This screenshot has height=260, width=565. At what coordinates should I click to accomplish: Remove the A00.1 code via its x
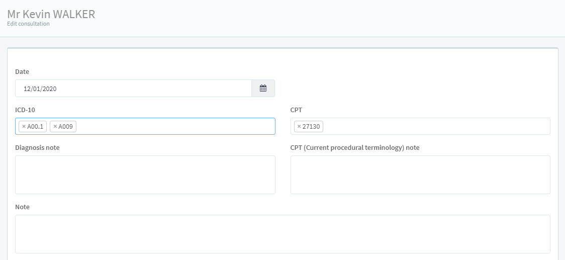24,127
